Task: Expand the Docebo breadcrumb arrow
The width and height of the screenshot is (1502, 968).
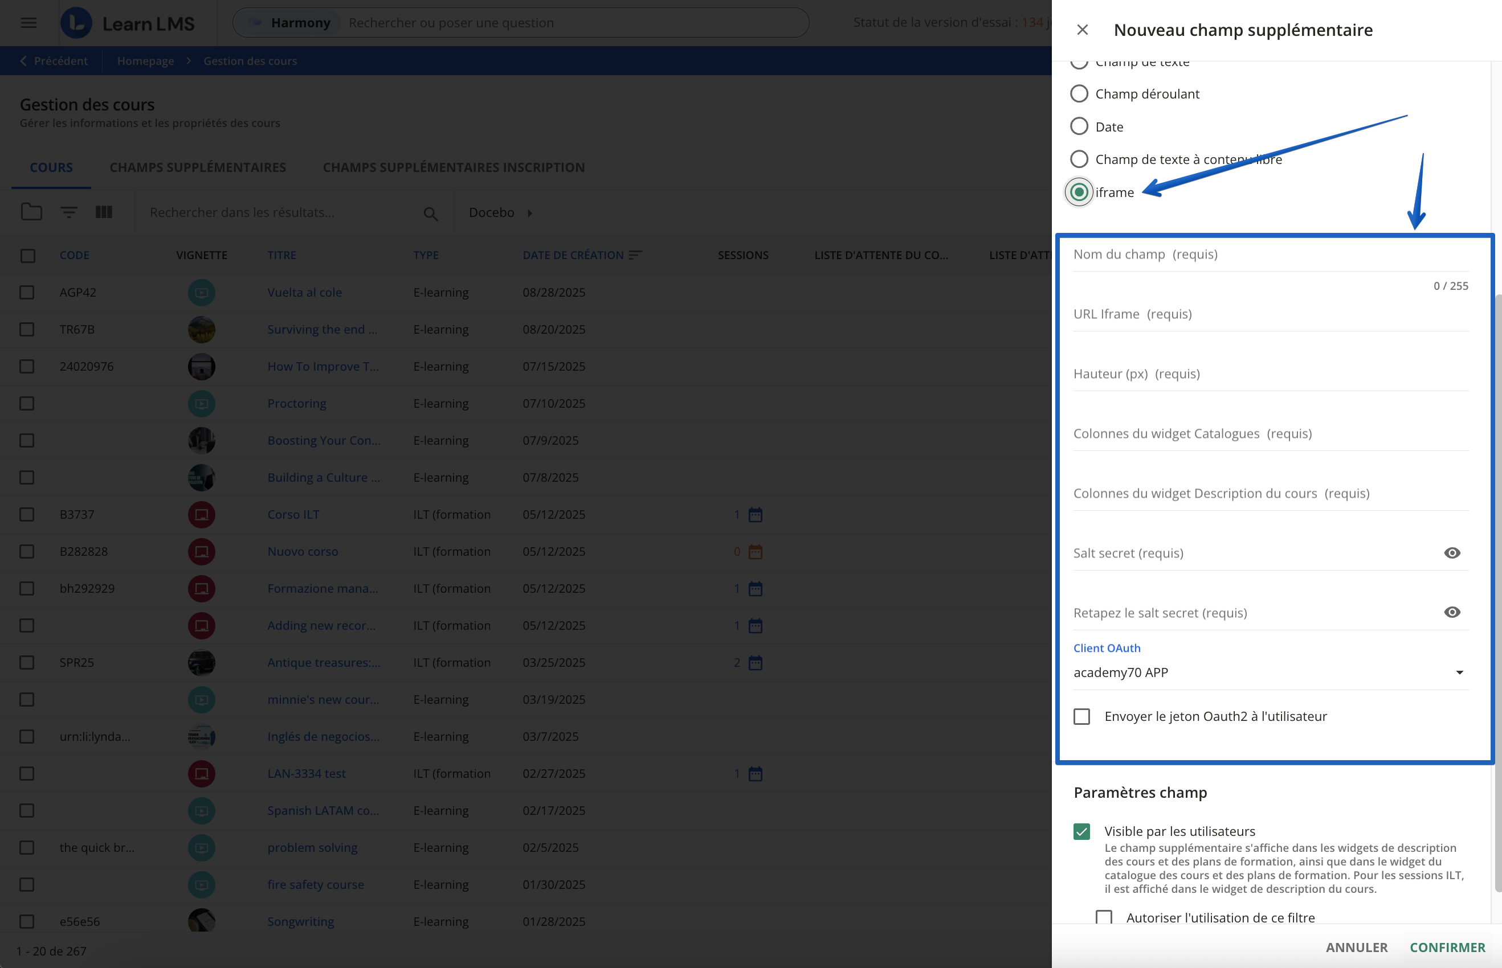Action: pos(529,213)
